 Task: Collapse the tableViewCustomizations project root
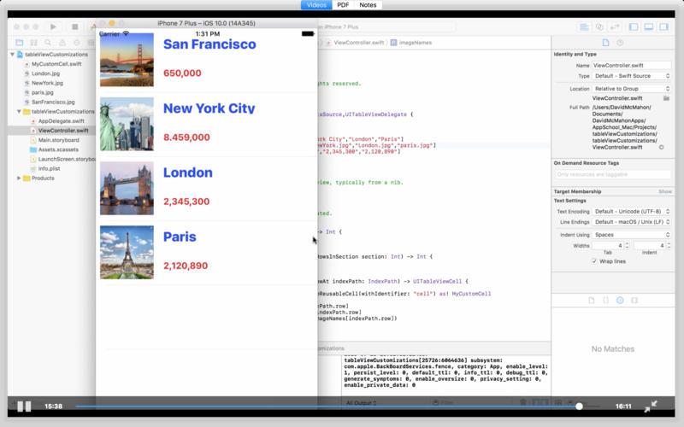point(13,55)
